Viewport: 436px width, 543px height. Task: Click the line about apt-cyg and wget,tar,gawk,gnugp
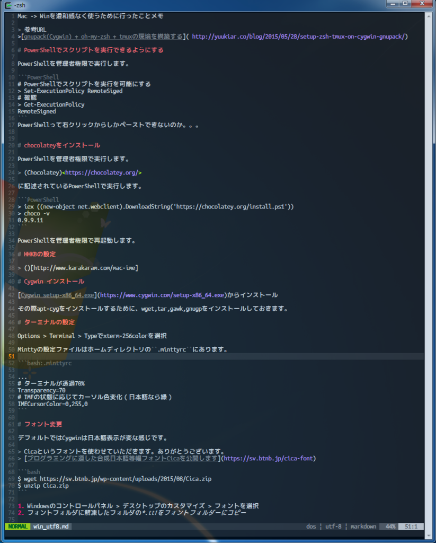(154, 309)
